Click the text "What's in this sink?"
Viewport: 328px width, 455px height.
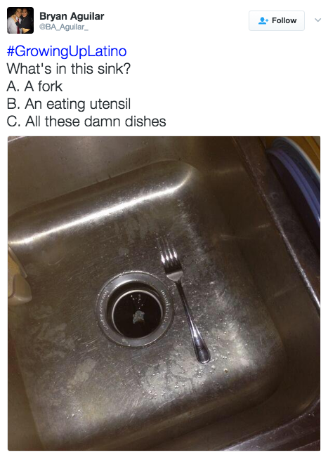[x=69, y=69]
